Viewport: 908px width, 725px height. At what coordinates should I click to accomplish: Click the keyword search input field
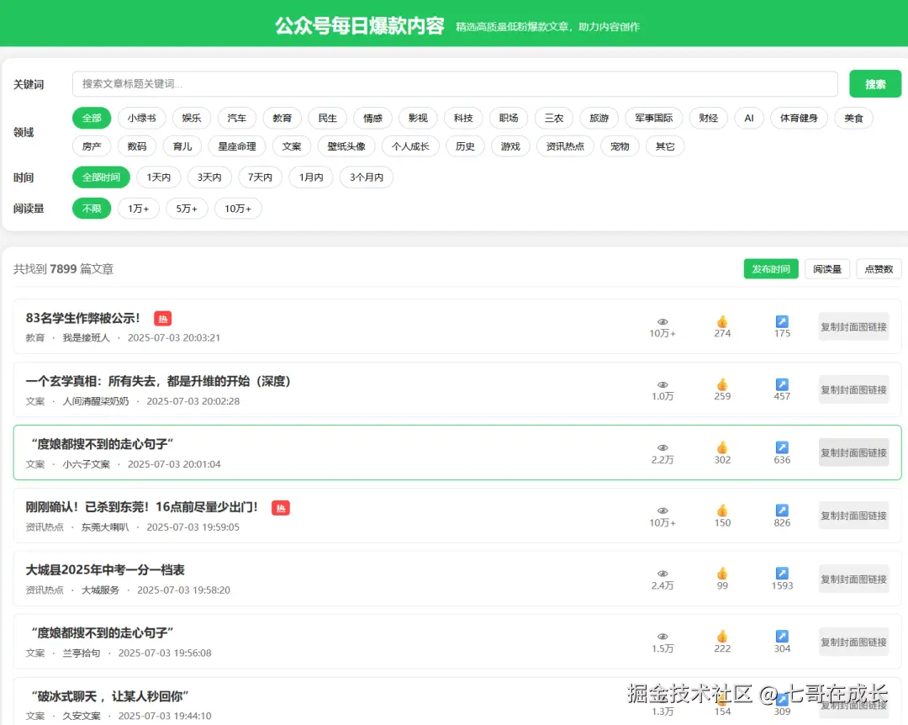click(x=454, y=84)
